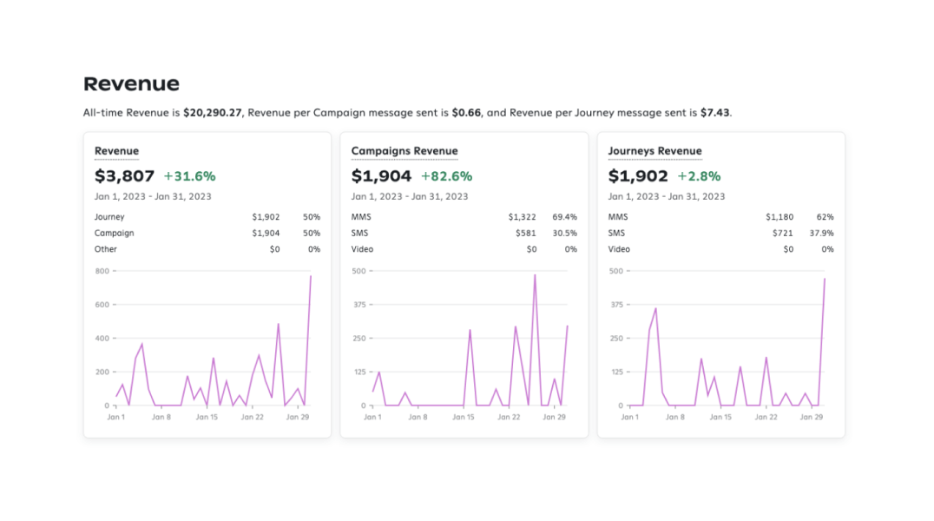Click the SMS row in Journeys Revenue breakdown

pos(720,233)
